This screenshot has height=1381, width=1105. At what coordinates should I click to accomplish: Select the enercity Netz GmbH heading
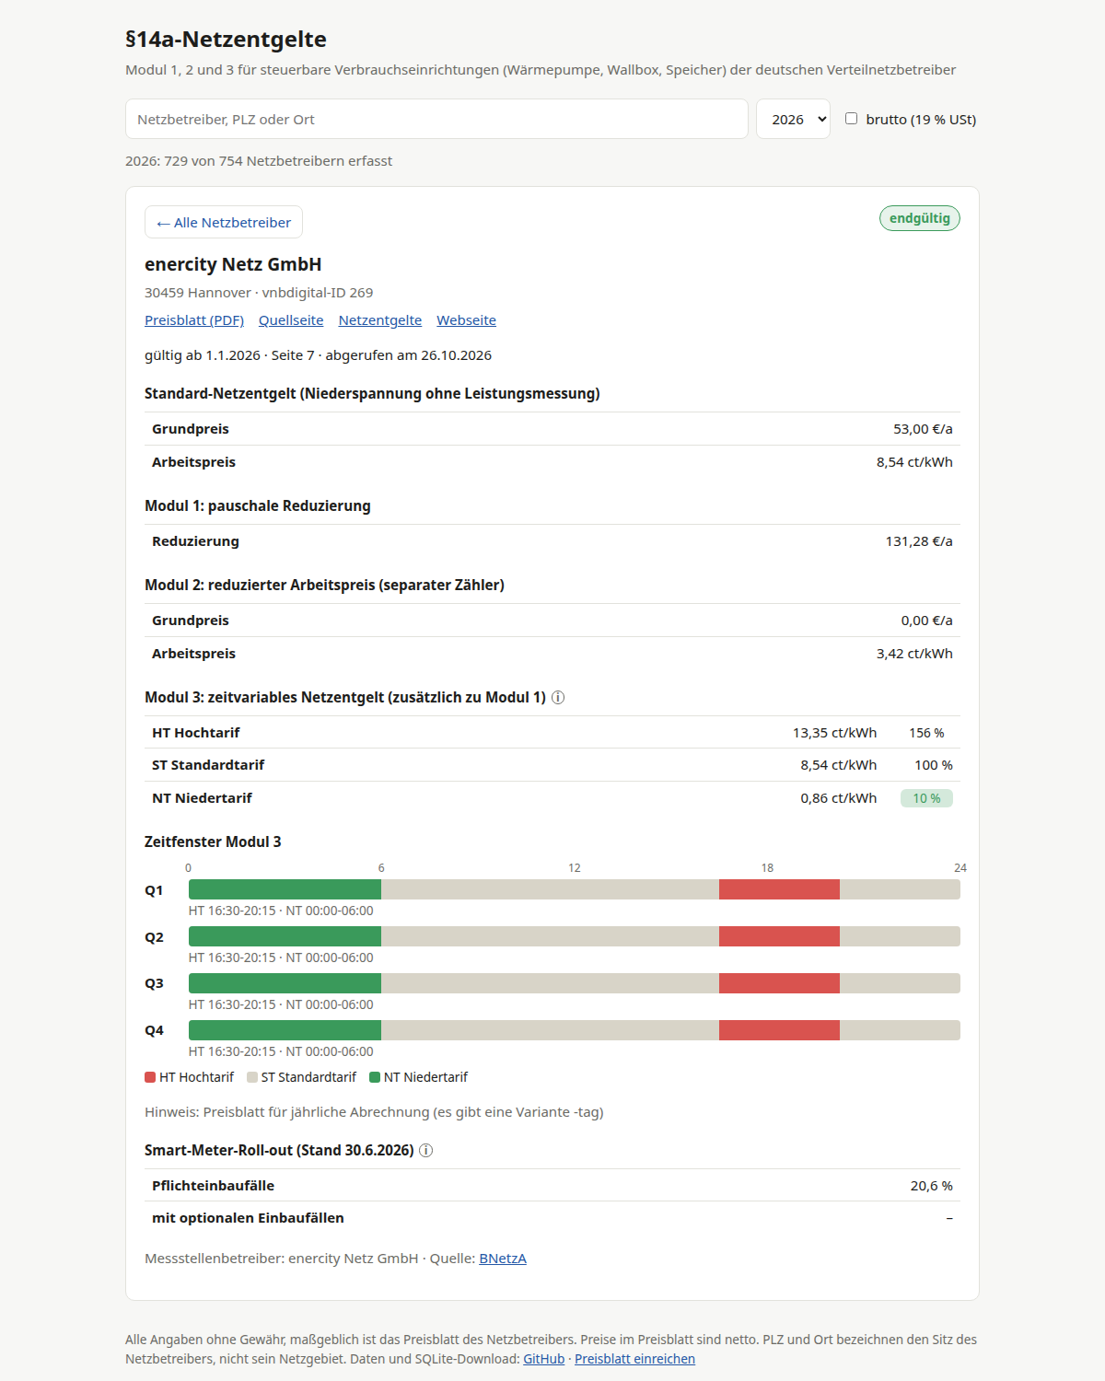click(233, 264)
